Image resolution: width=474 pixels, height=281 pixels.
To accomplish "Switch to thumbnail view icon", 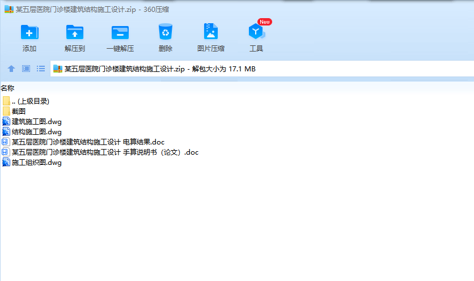I will [x=26, y=69].
